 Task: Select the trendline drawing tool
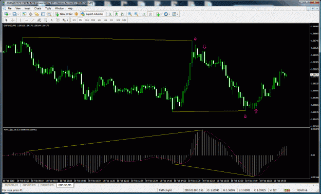33,20
